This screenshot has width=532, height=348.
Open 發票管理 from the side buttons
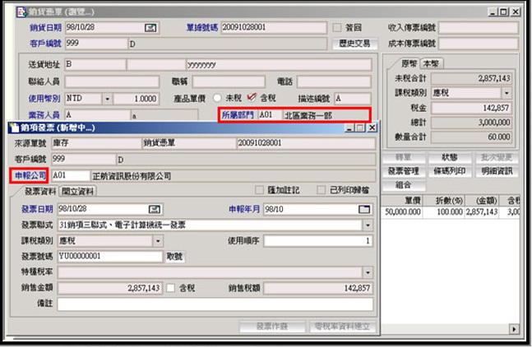tap(403, 171)
